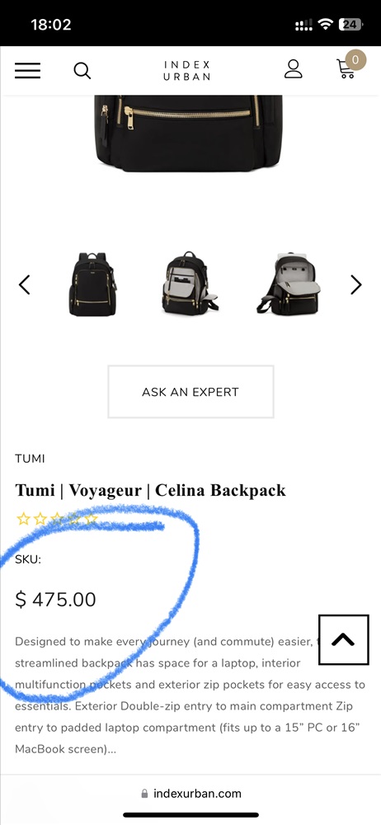Tap the large backpack main image

click(x=188, y=134)
